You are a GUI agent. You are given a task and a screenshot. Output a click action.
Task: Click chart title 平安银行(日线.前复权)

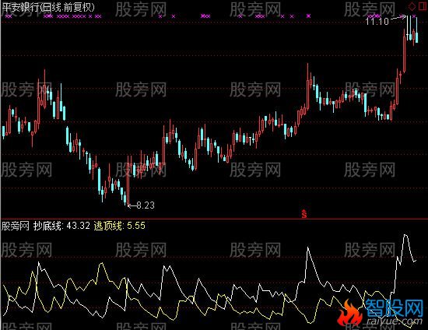tap(48, 7)
